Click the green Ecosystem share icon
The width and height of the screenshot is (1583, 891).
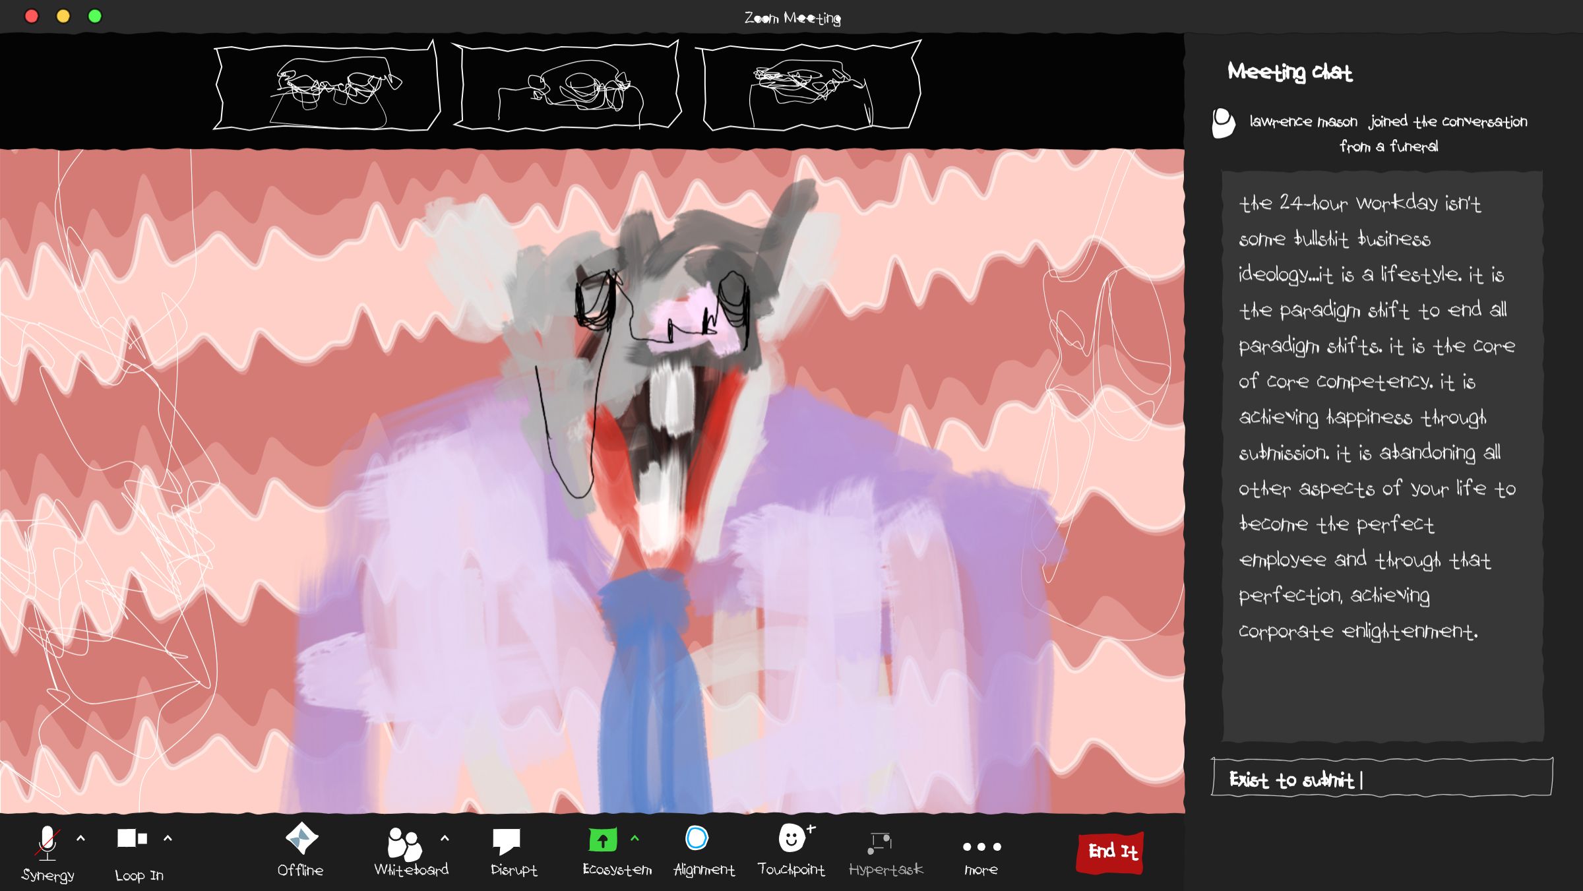602,840
